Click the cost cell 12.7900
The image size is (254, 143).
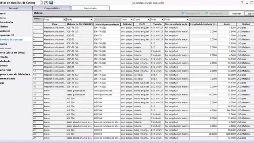(227, 138)
